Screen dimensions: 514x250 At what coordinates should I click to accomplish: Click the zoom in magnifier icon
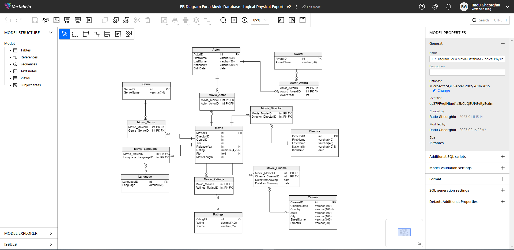point(245,20)
